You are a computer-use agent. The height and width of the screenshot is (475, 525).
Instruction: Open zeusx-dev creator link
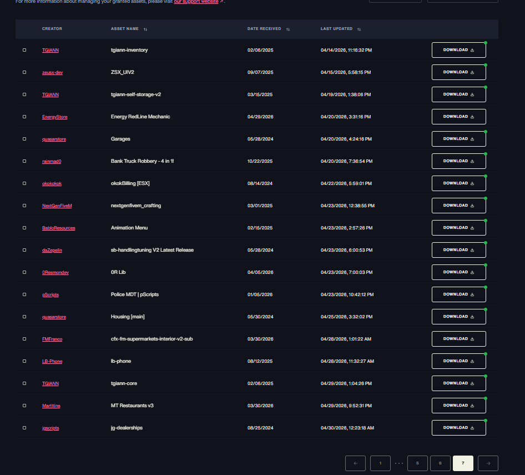pos(52,72)
